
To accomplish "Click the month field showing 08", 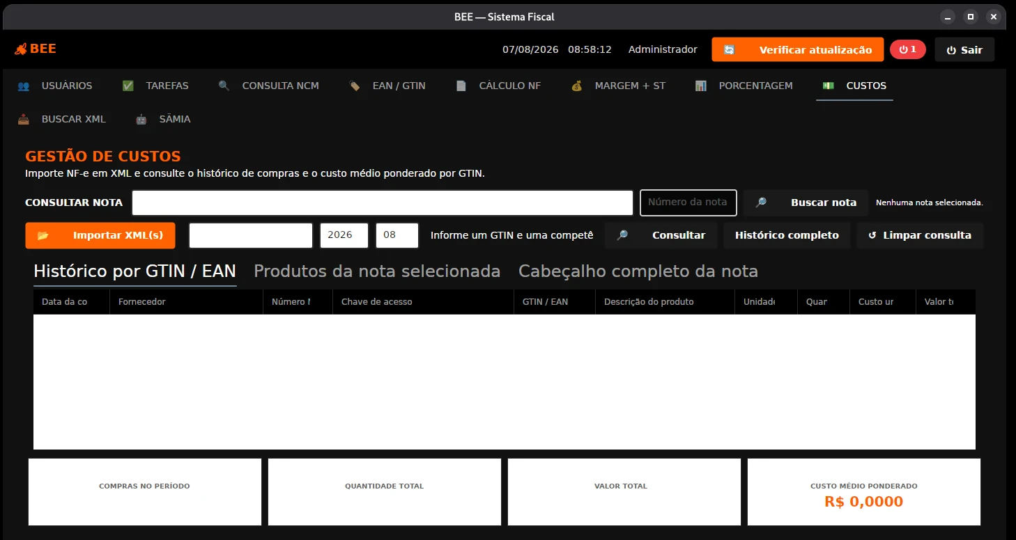I will click(x=397, y=236).
